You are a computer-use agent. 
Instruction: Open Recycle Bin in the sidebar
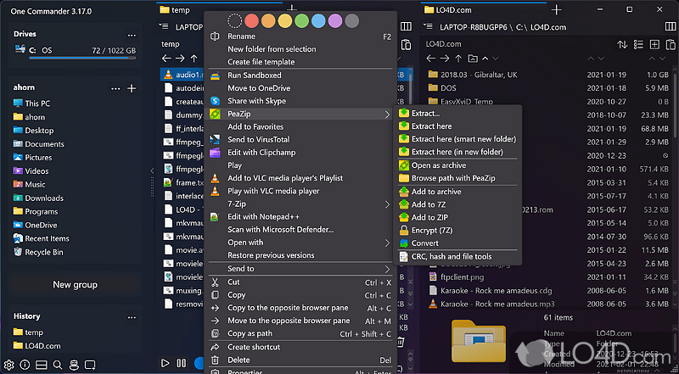[44, 252]
